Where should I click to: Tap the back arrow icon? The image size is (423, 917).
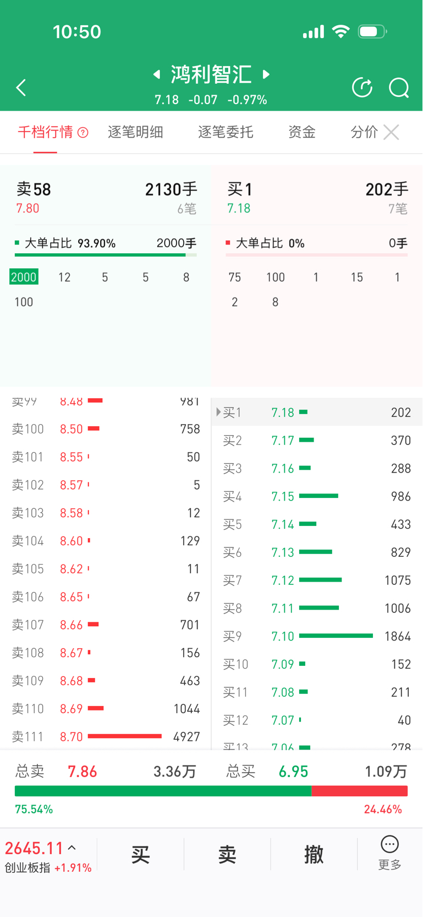click(x=21, y=88)
